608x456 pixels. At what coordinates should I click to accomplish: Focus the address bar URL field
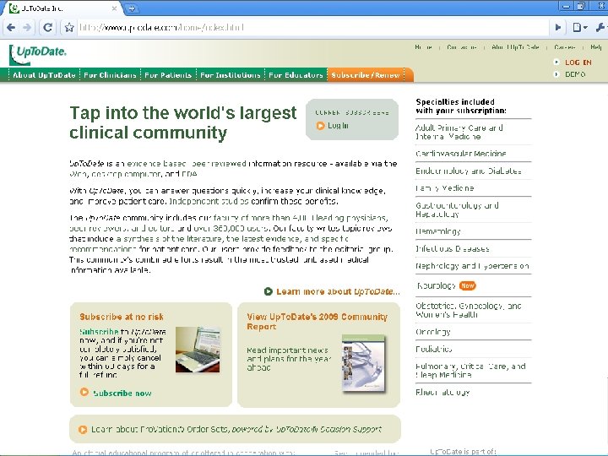[312, 28]
